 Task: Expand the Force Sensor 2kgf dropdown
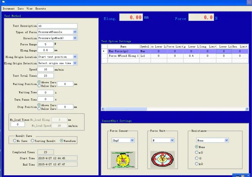click(x=132, y=140)
